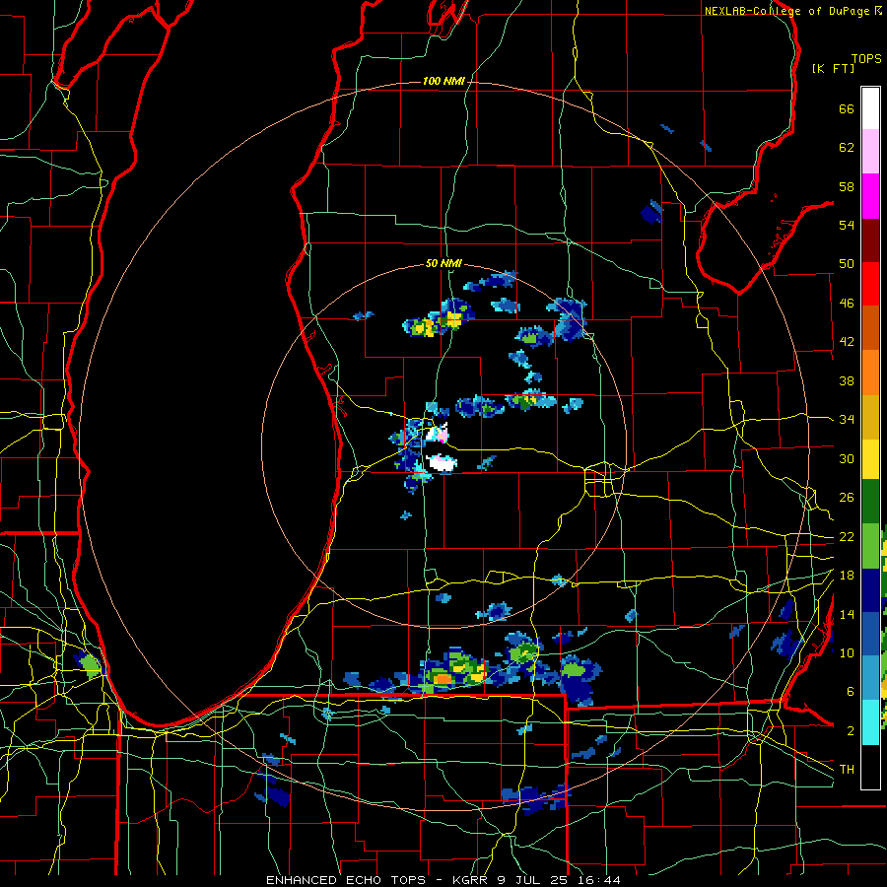Click the K FT units label
The height and width of the screenshot is (887, 887).
(833, 68)
